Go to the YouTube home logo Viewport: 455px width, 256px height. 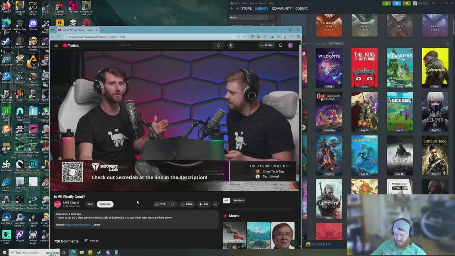[x=71, y=46]
